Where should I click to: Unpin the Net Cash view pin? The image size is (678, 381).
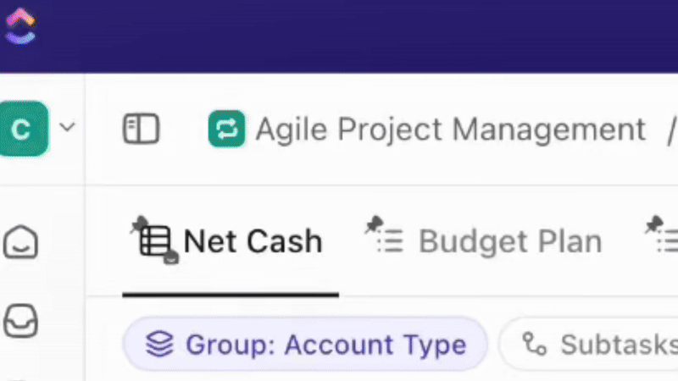point(139,224)
